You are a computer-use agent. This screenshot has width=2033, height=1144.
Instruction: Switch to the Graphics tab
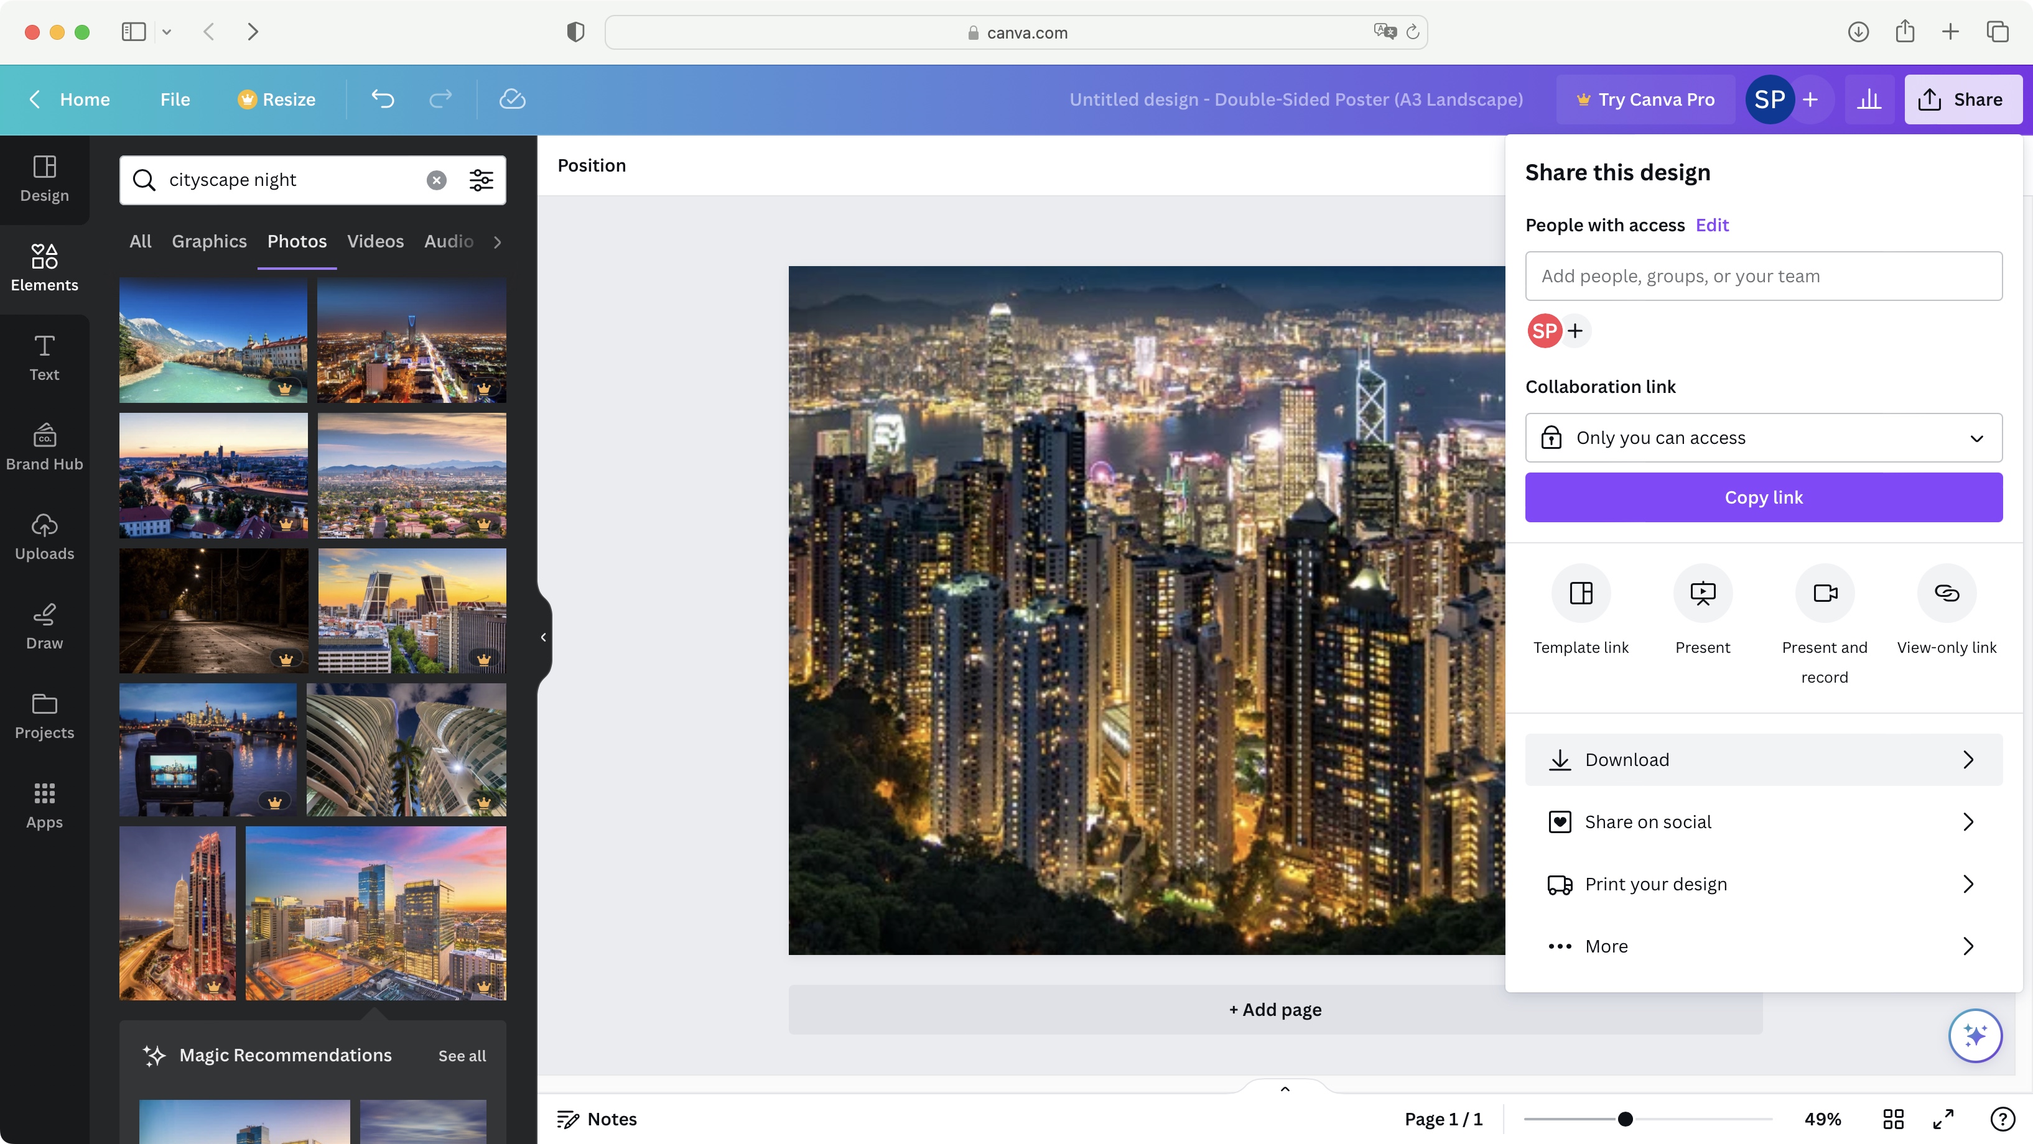(208, 241)
